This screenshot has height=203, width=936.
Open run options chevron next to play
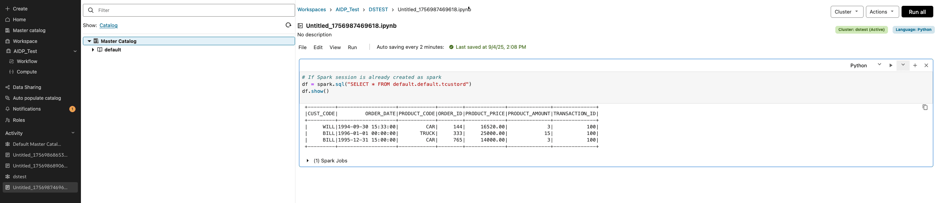[903, 65]
